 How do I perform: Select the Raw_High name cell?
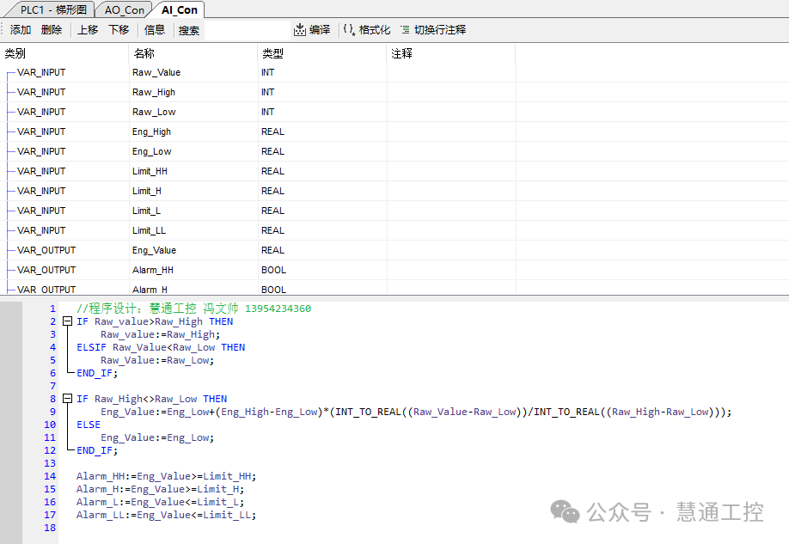193,92
